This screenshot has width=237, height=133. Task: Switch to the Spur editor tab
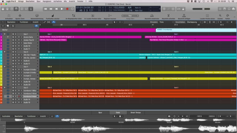click(100, 112)
